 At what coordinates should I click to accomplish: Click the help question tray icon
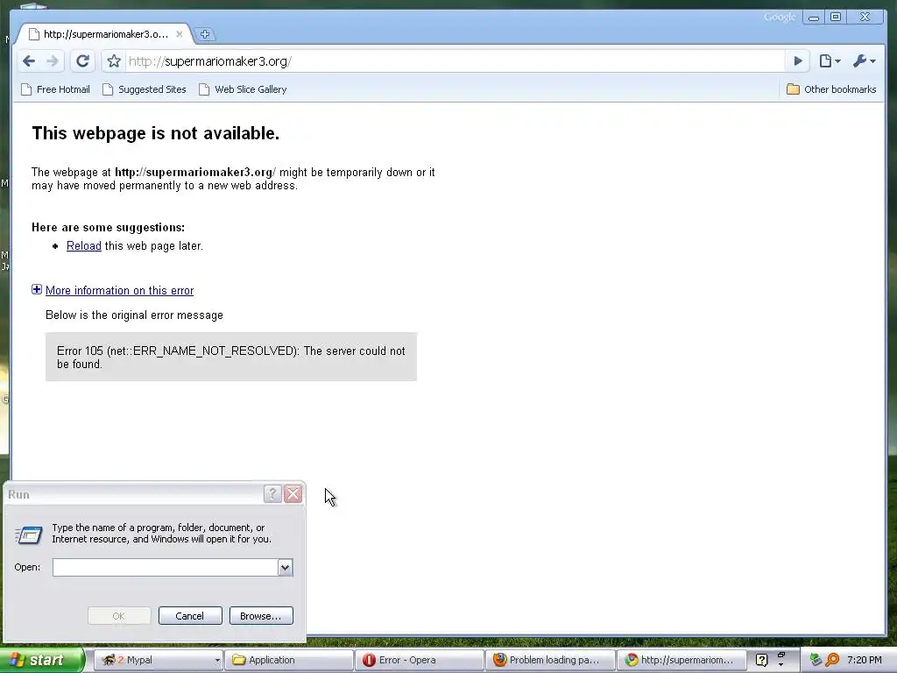[x=761, y=660]
